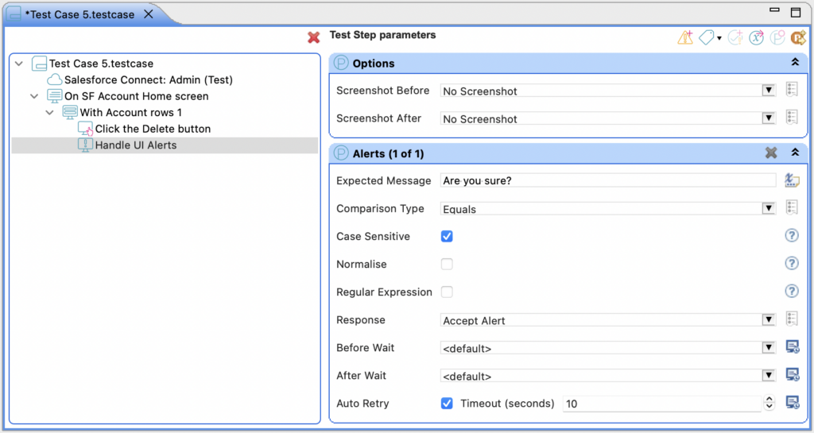
Task: Click the Timeout seconds input field
Action: click(662, 404)
